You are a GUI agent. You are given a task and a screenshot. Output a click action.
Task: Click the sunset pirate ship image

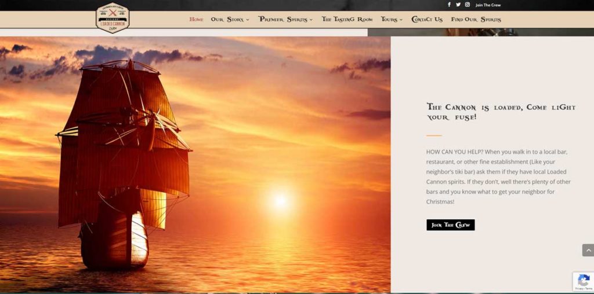coord(195,164)
